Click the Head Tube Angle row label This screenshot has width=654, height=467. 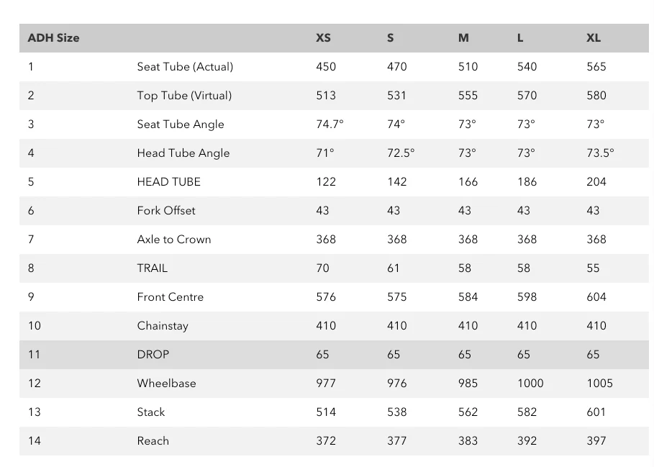[183, 153]
